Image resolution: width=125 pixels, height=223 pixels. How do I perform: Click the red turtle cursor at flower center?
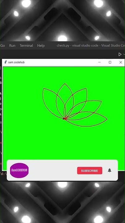coord(65,118)
